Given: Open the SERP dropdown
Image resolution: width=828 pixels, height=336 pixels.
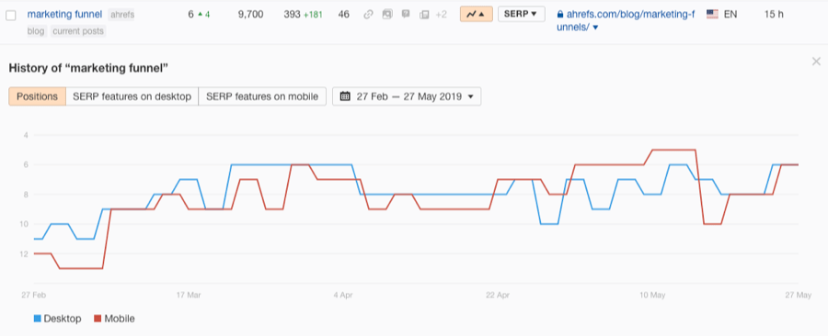Looking at the screenshot, I should pos(522,14).
